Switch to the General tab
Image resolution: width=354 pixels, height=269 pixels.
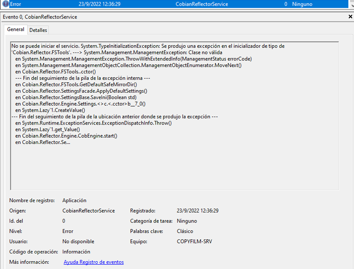click(16, 30)
